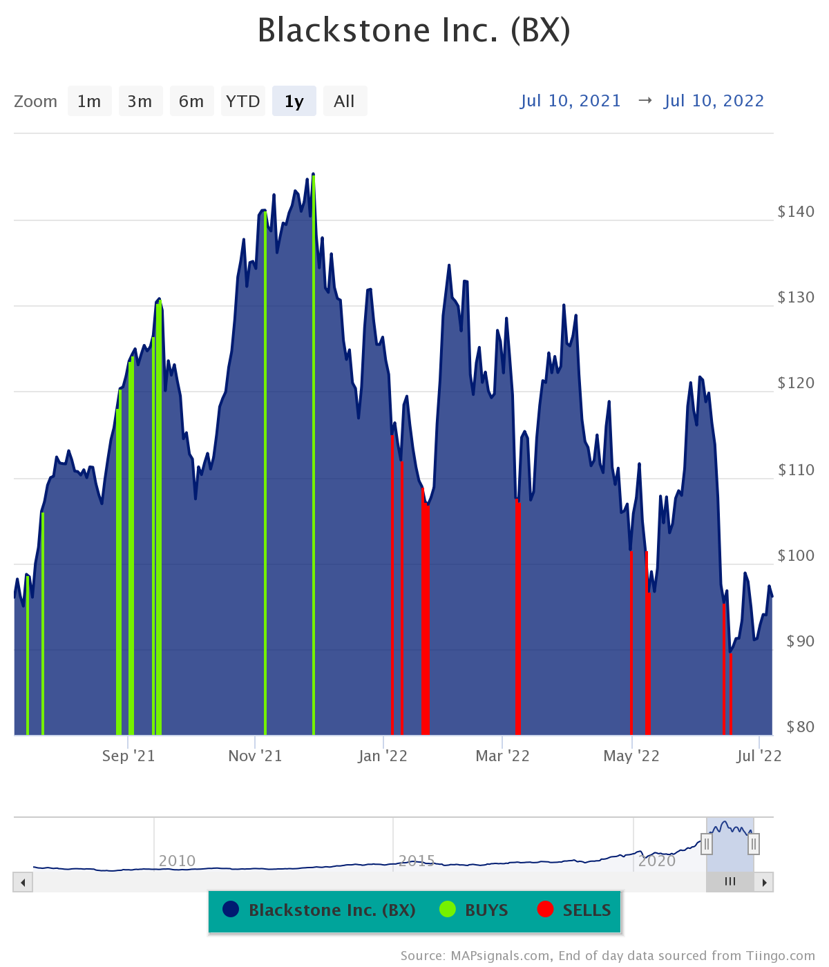Toggle the Blackstone Inc. (BX) legend series
This screenshot has height=967, width=829.
pyautogui.click(x=319, y=910)
